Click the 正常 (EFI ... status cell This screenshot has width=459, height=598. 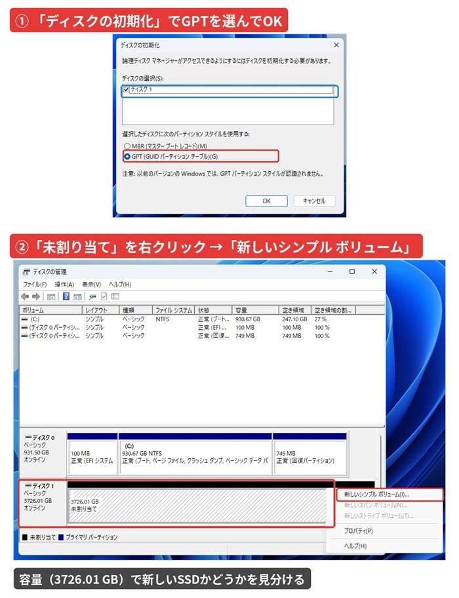point(212,328)
